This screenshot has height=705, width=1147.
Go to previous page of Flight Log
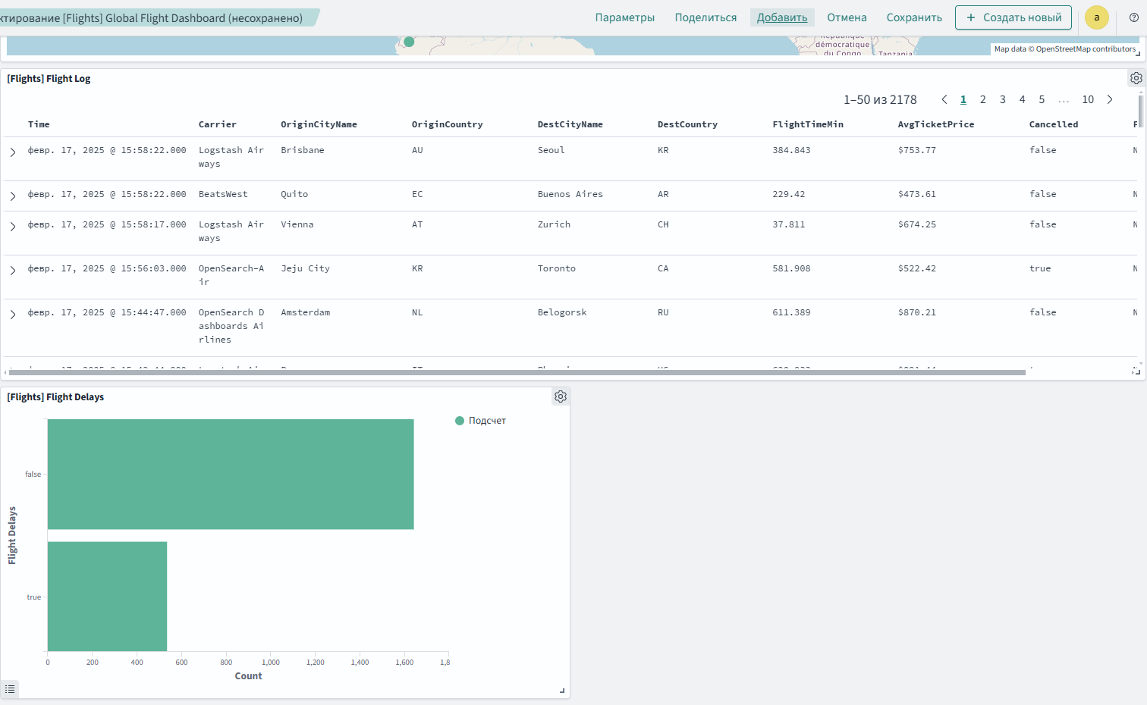click(944, 99)
